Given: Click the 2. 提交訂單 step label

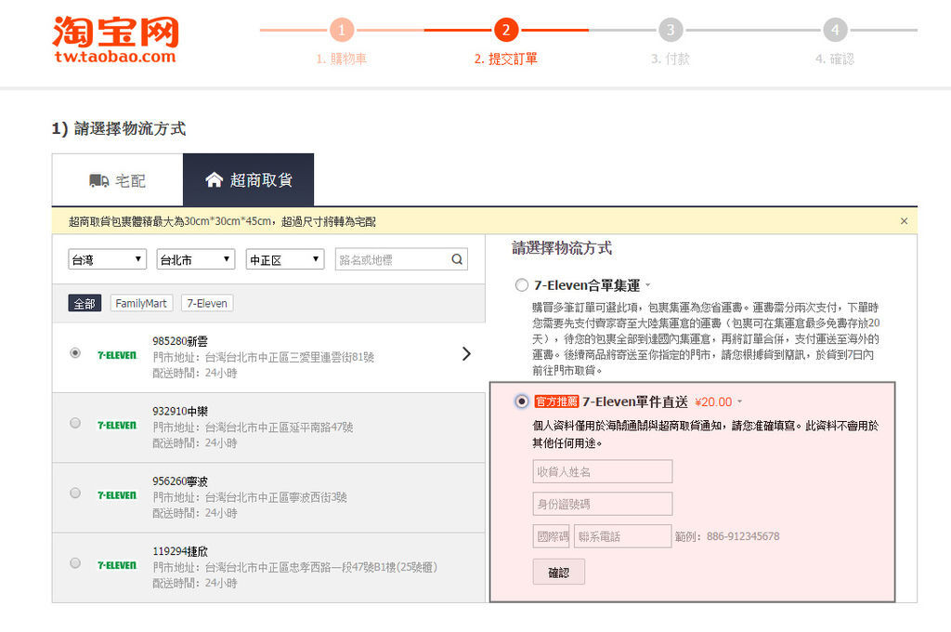Looking at the screenshot, I should tap(506, 59).
